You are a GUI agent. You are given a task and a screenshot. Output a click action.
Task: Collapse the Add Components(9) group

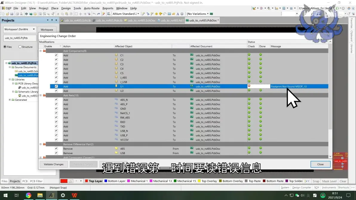[41, 51]
